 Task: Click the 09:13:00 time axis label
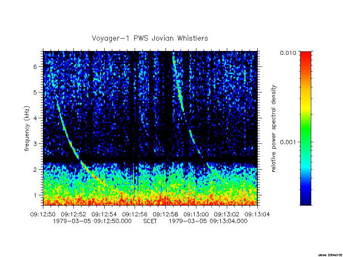point(196,215)
